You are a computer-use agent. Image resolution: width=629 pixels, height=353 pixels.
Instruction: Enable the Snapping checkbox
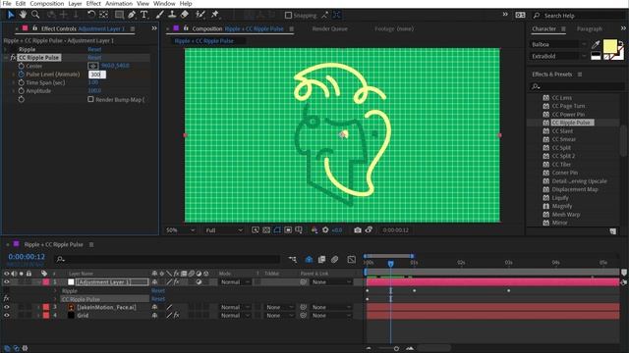[288, 16]
